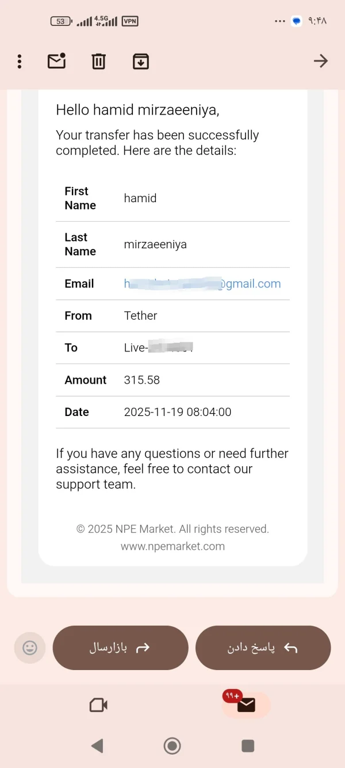Go back using the top arrow
The width and height of the screenshot is (345, 768).
[x=320, y=61]
